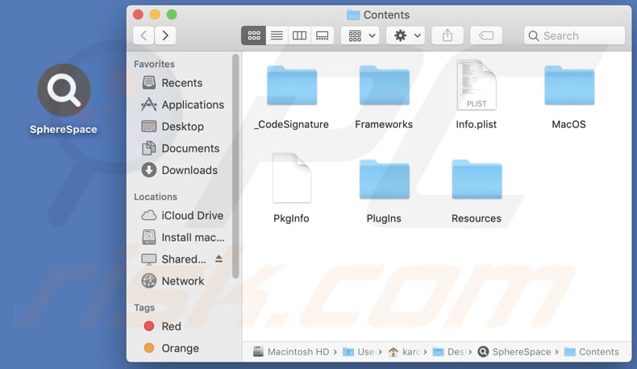
Task: Click SphereSpace in the path bar
Action: 514,352
